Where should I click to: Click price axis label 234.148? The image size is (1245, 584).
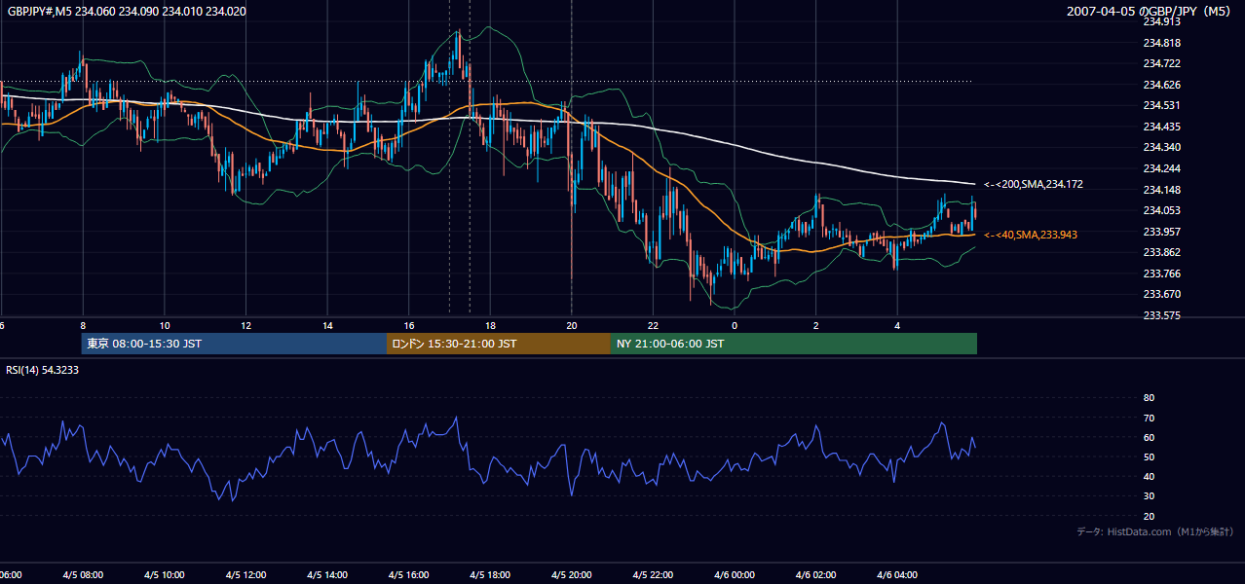point(1162,190)
